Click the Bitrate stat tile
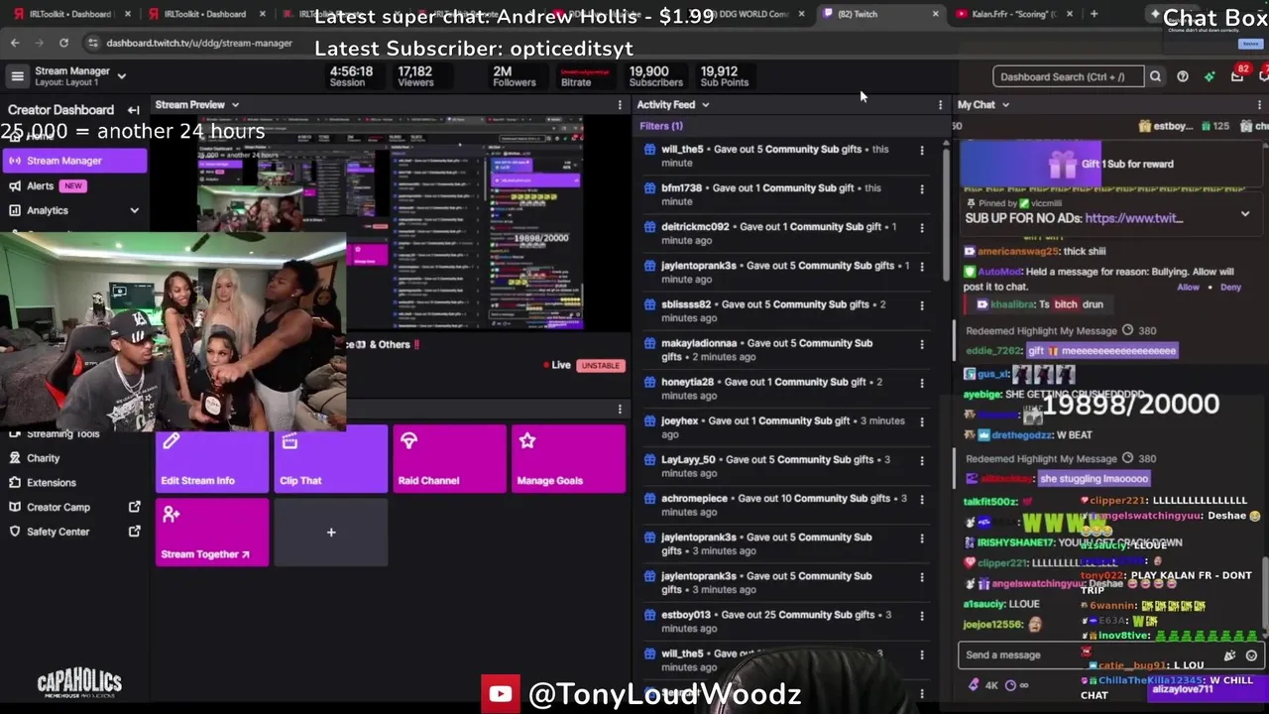This screenshot has width=1269, height=714. click(x=584, y=76)
